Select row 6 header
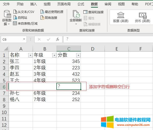The image size is (153, 130). [4, 87]
